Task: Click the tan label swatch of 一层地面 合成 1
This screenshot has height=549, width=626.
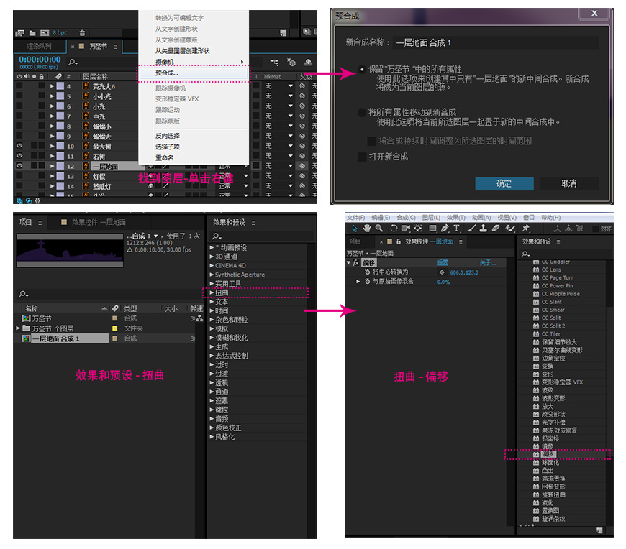Action: click(115, 338)
